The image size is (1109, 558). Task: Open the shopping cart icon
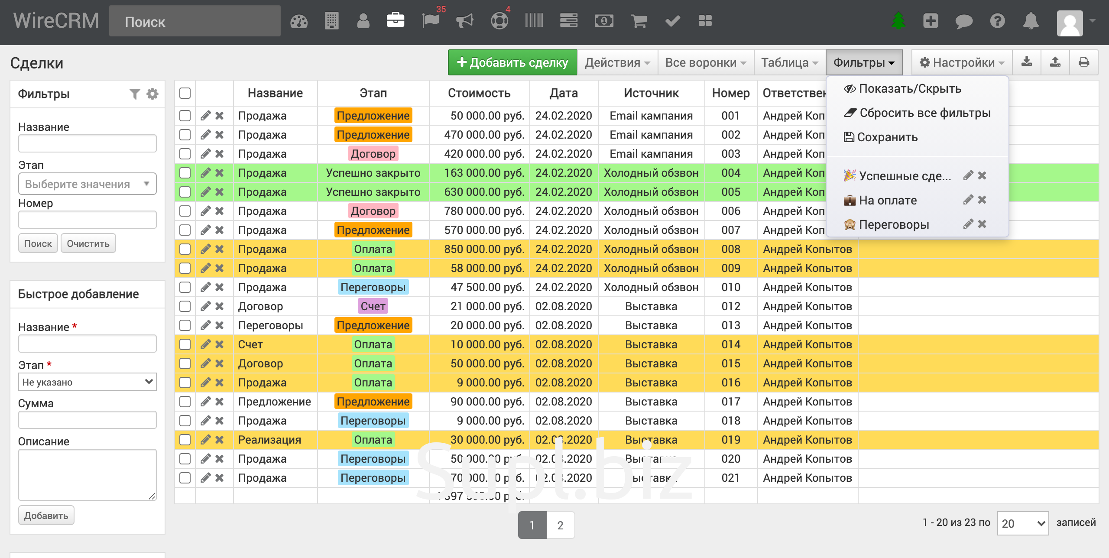point(638,21)
